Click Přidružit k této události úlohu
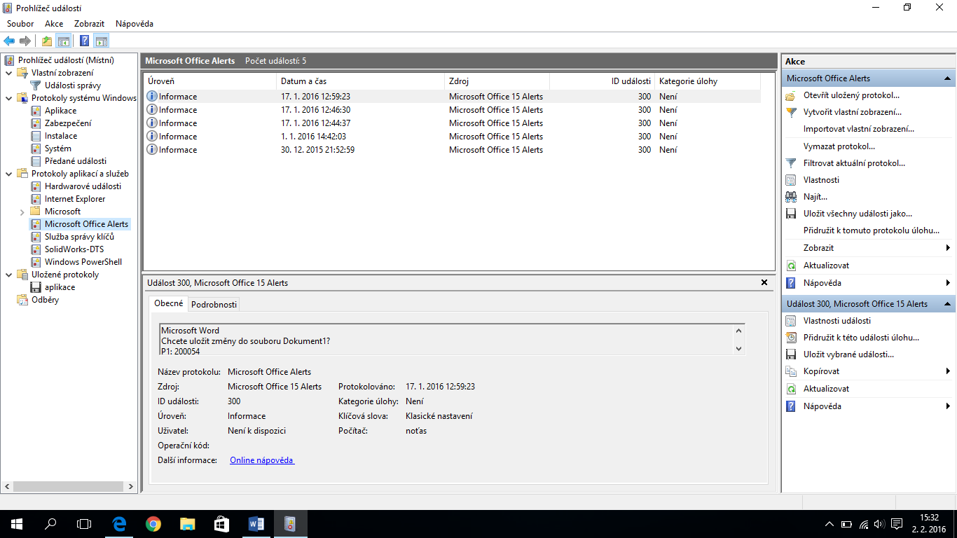This screenshot has height=538, width=957. (861, 338)
